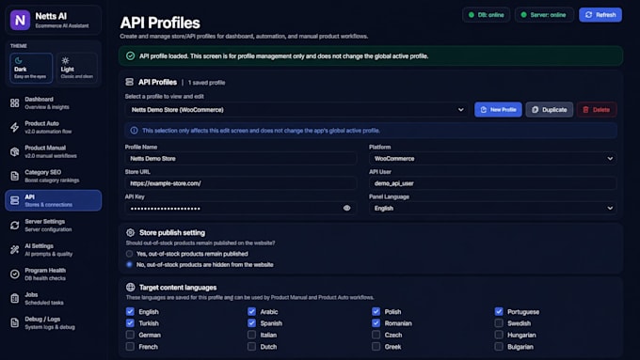Open Product Manual workflows page
The image size is (640, 360).
[x=54, y=151]
